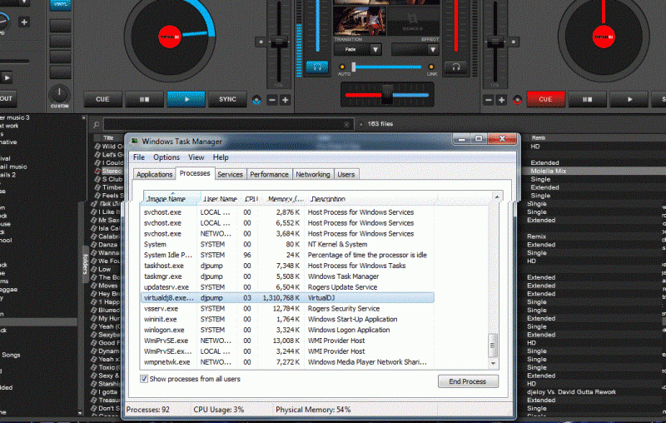Click the music icon beside Calabri track
This screenshot has width=666, height=423.
tap(94, 236)
